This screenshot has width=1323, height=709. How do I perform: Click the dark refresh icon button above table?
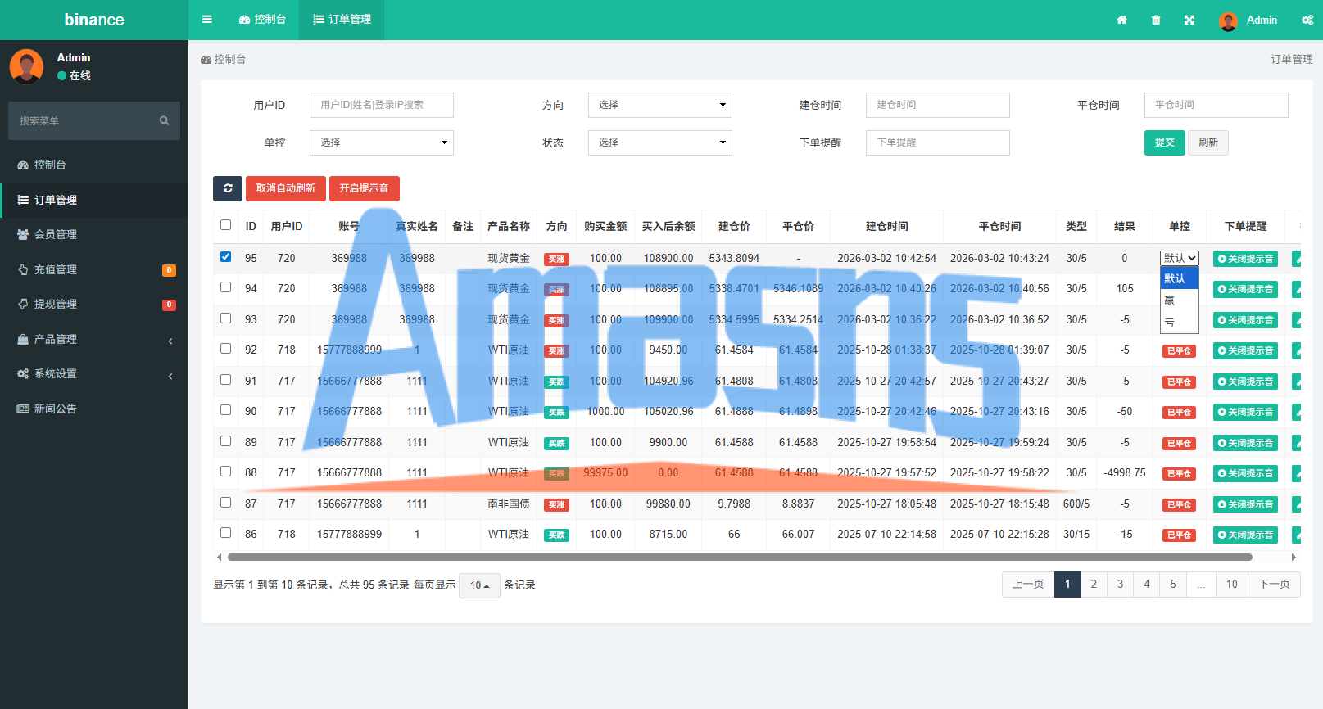tap(228, 188)
